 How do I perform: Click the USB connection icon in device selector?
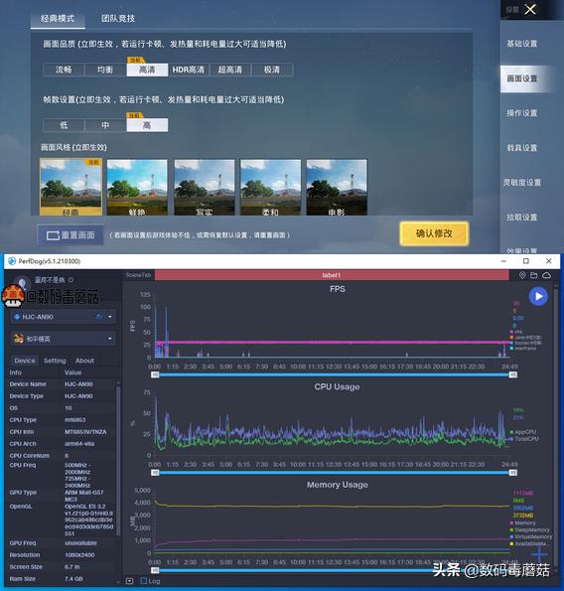tap(98, 317)
